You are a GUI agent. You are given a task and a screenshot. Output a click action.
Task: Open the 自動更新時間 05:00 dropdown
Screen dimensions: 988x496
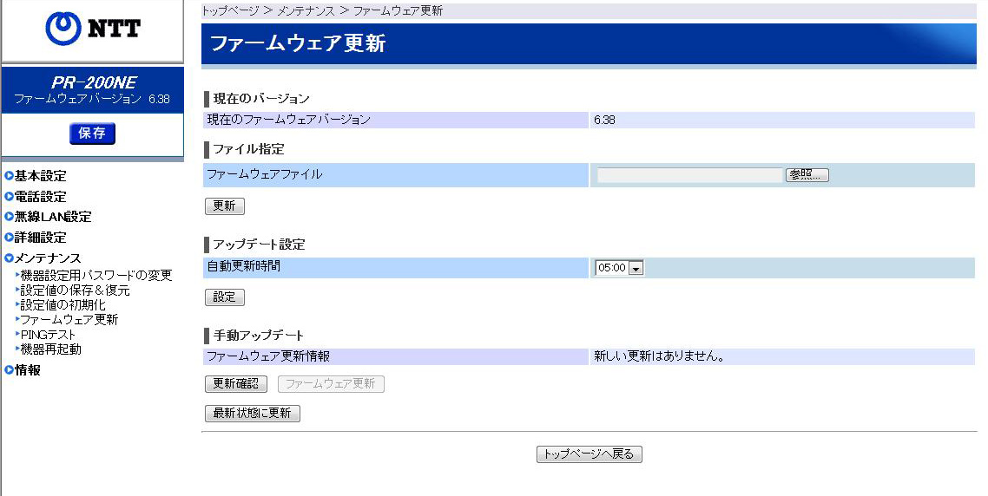(619, 269)
